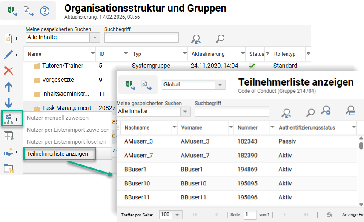Open the Aktualisierung column filter arrow
The height and width of the screenshot is (222, 364).
[x=243, y=54]
